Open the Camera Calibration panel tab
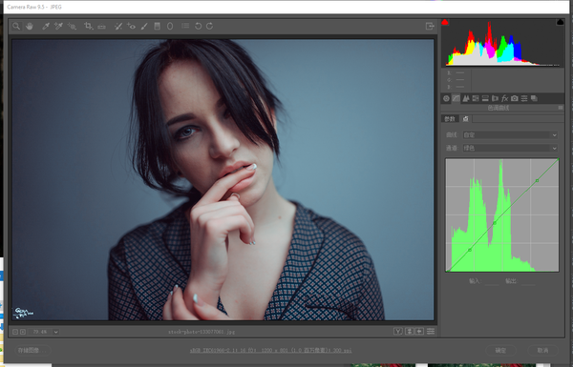 tap(515, 98)
